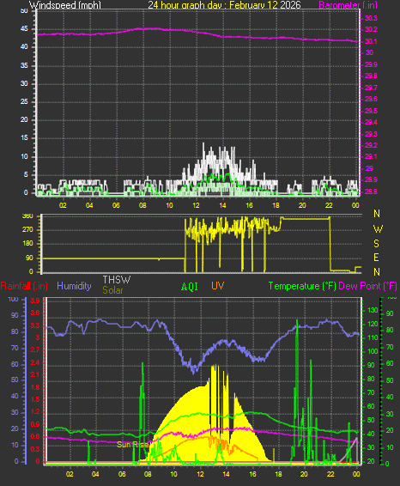The height and width of the screenshot is (486, 400).
Task: Click the 130 temperature scale value
Action: 373,310
